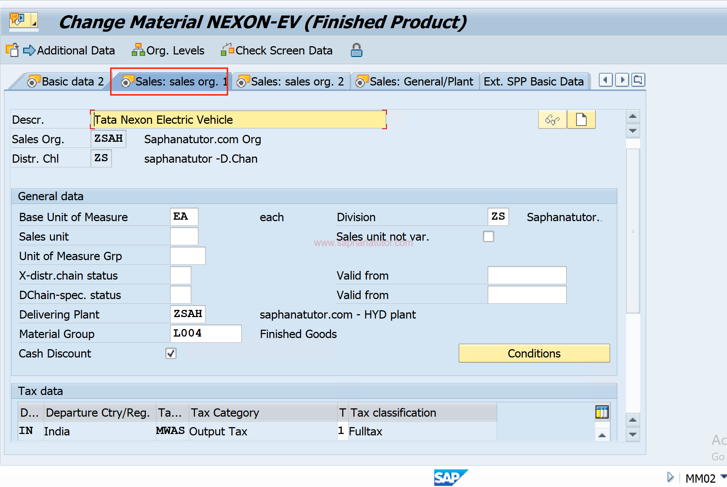727x487 pixels.
Task: Expand the status bar arrow beside MM02
Action: (x=670, y=477)
